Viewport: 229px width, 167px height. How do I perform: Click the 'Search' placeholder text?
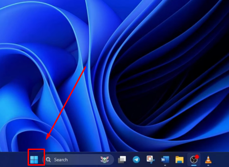pos(61,160)
